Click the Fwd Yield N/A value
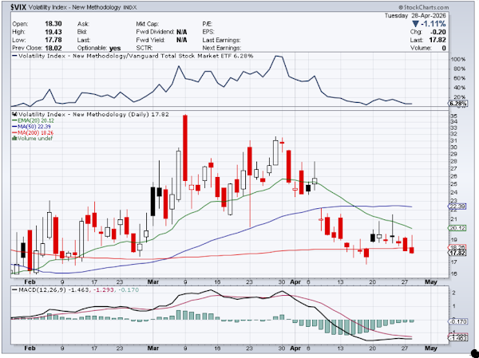This screenshot has width=479, height=358. (x=181, y=40)
